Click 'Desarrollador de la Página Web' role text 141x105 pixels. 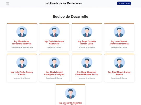22,47
